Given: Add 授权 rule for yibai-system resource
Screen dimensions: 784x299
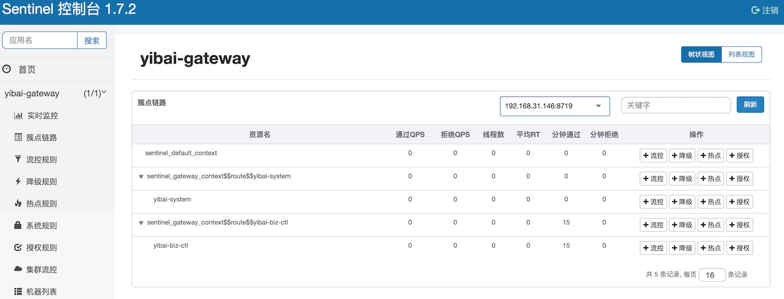Looking at the screenshot, I should click(x=740, y=202).
